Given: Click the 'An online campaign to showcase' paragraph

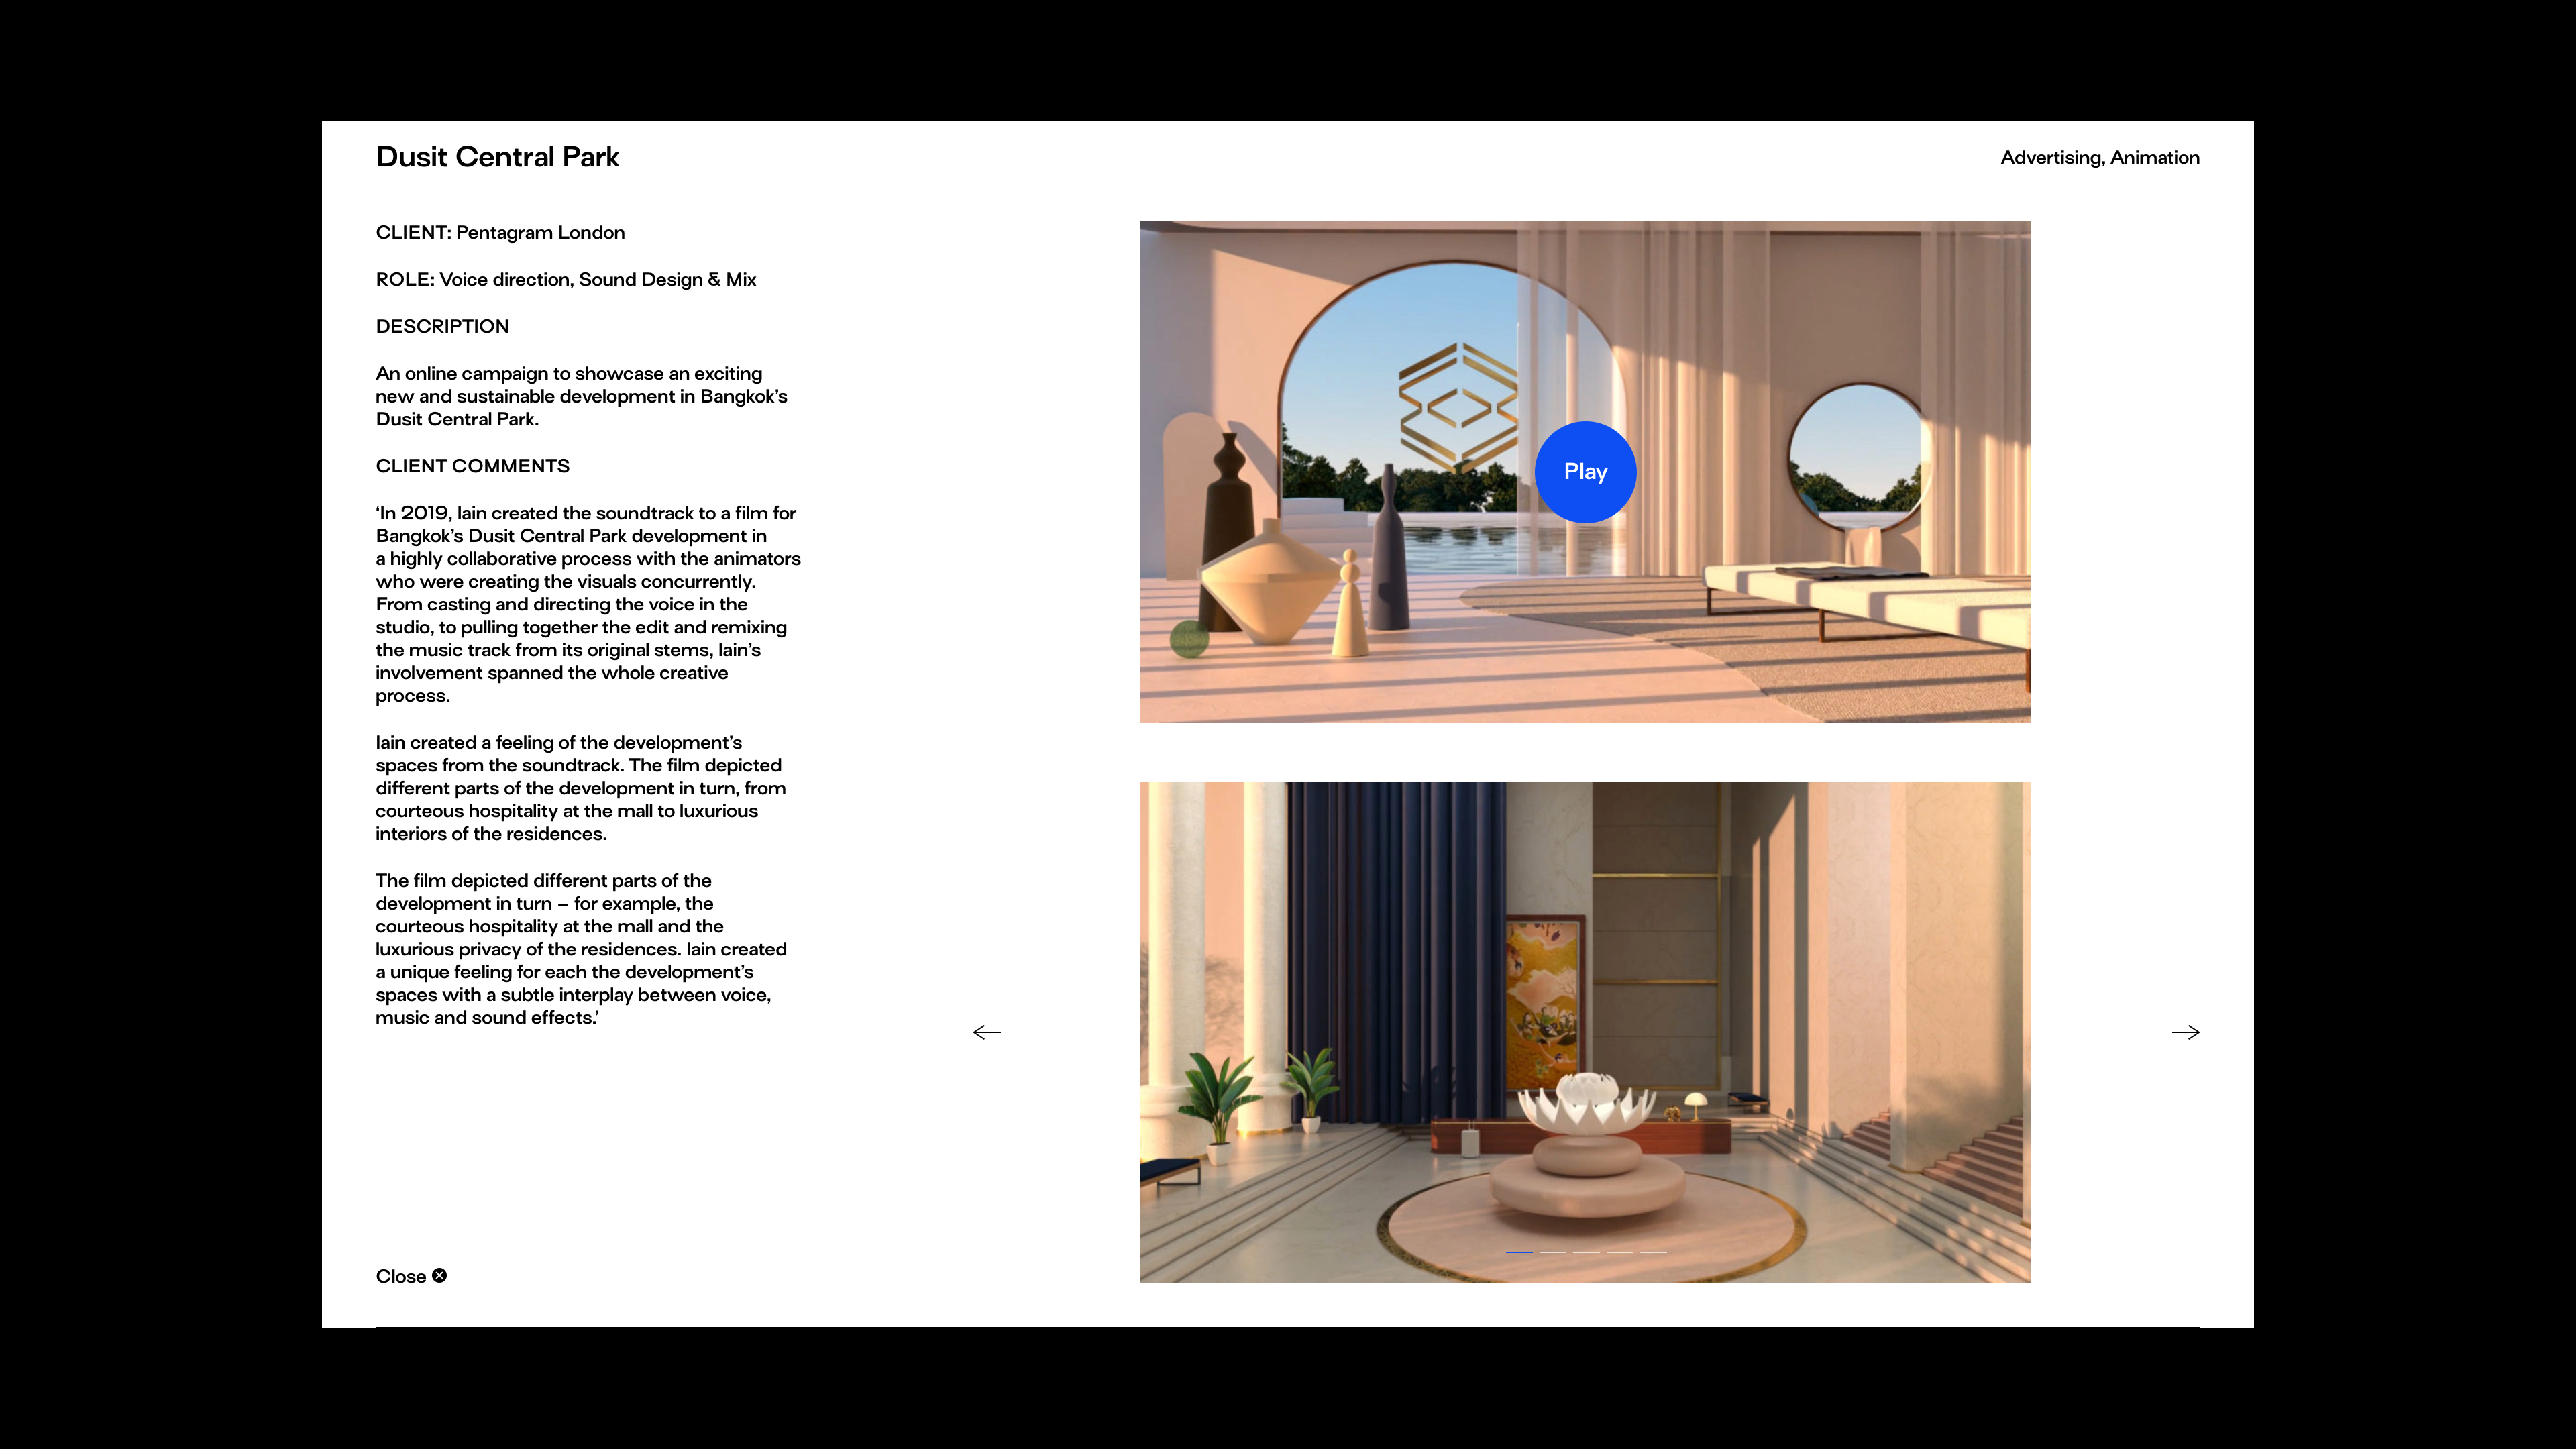Looking at the screenshot, I should [x=582, y=396].
